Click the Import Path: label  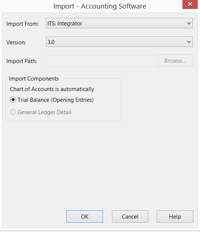point(22,61)
